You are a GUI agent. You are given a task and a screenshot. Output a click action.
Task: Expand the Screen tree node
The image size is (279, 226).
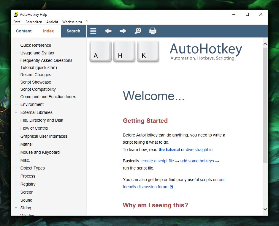click(x=16, y=192)
